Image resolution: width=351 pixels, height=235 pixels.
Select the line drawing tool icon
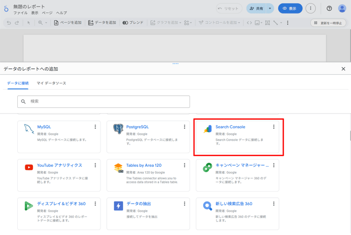(275, 23)
